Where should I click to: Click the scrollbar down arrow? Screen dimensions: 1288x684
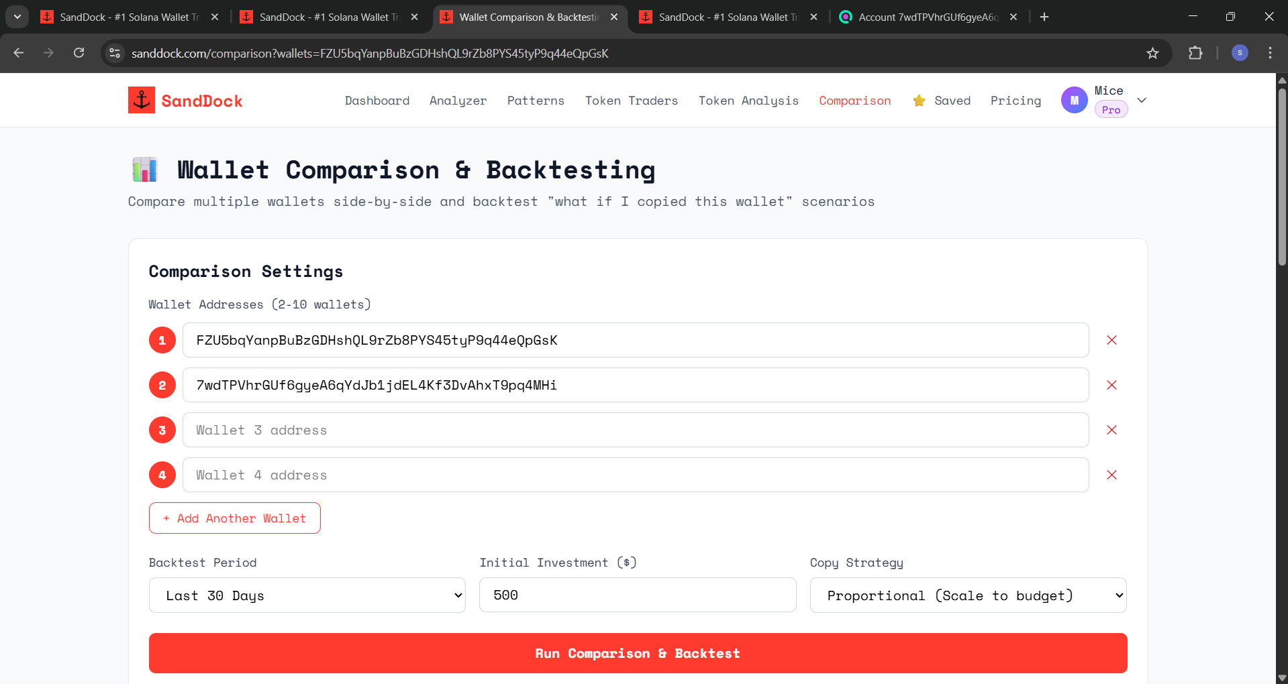coord(1282,677)
